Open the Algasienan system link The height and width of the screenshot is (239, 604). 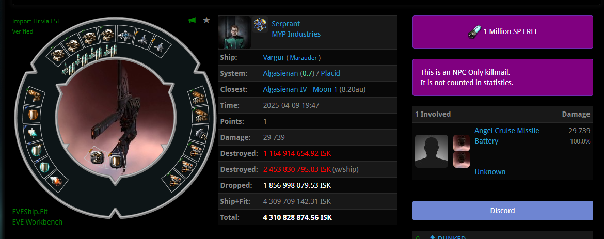(x=280, y=73)
